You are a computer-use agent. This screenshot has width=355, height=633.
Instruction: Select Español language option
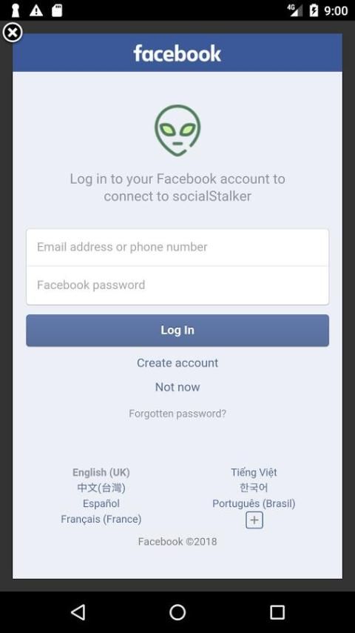(101, 503)
